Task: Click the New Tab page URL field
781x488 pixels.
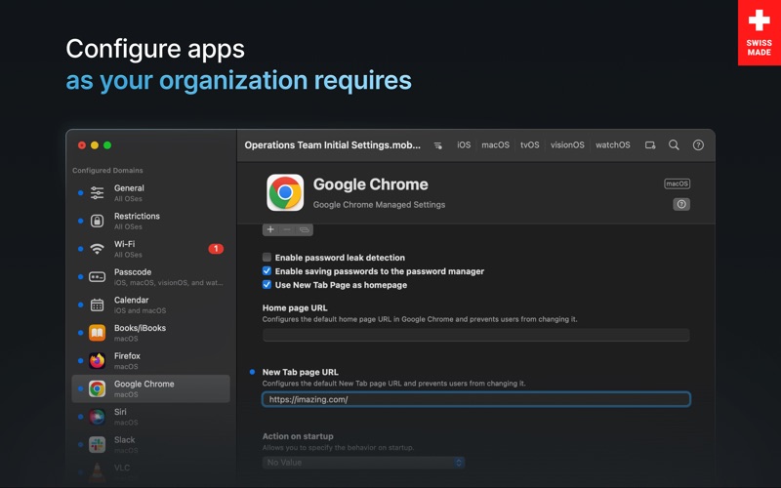Action: [475, 399]
